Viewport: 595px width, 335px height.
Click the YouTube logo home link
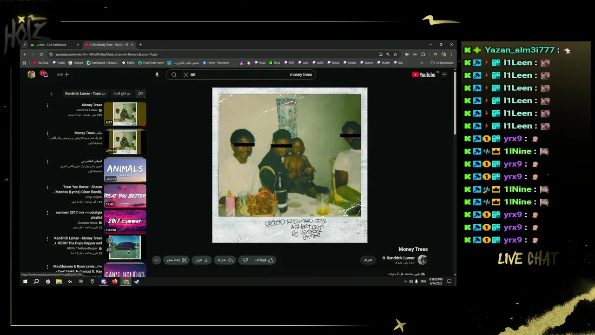tap(423, 74)
